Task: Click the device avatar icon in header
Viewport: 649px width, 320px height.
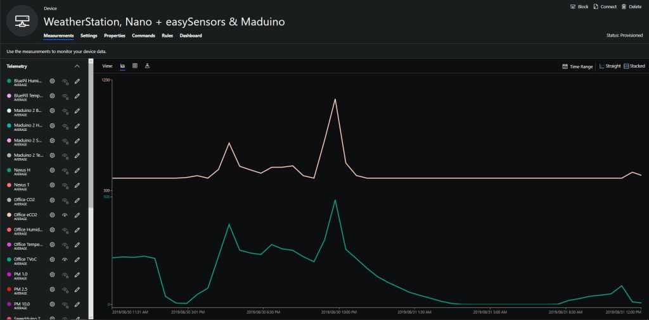Action: click(22, 21)
